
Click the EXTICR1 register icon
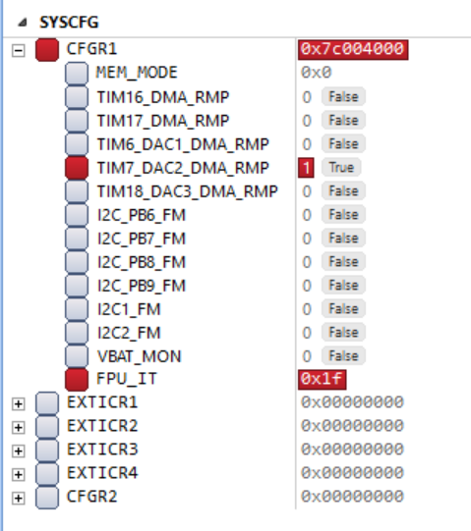pos(47,403)
